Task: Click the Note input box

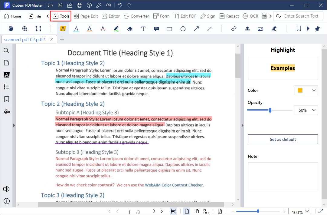Action: [283, 177]
